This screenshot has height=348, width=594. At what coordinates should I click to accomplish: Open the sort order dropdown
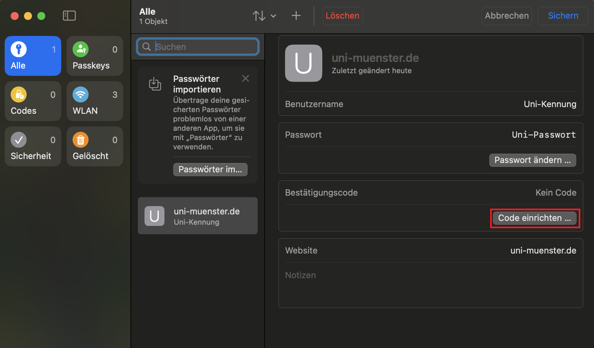[264, 16]
